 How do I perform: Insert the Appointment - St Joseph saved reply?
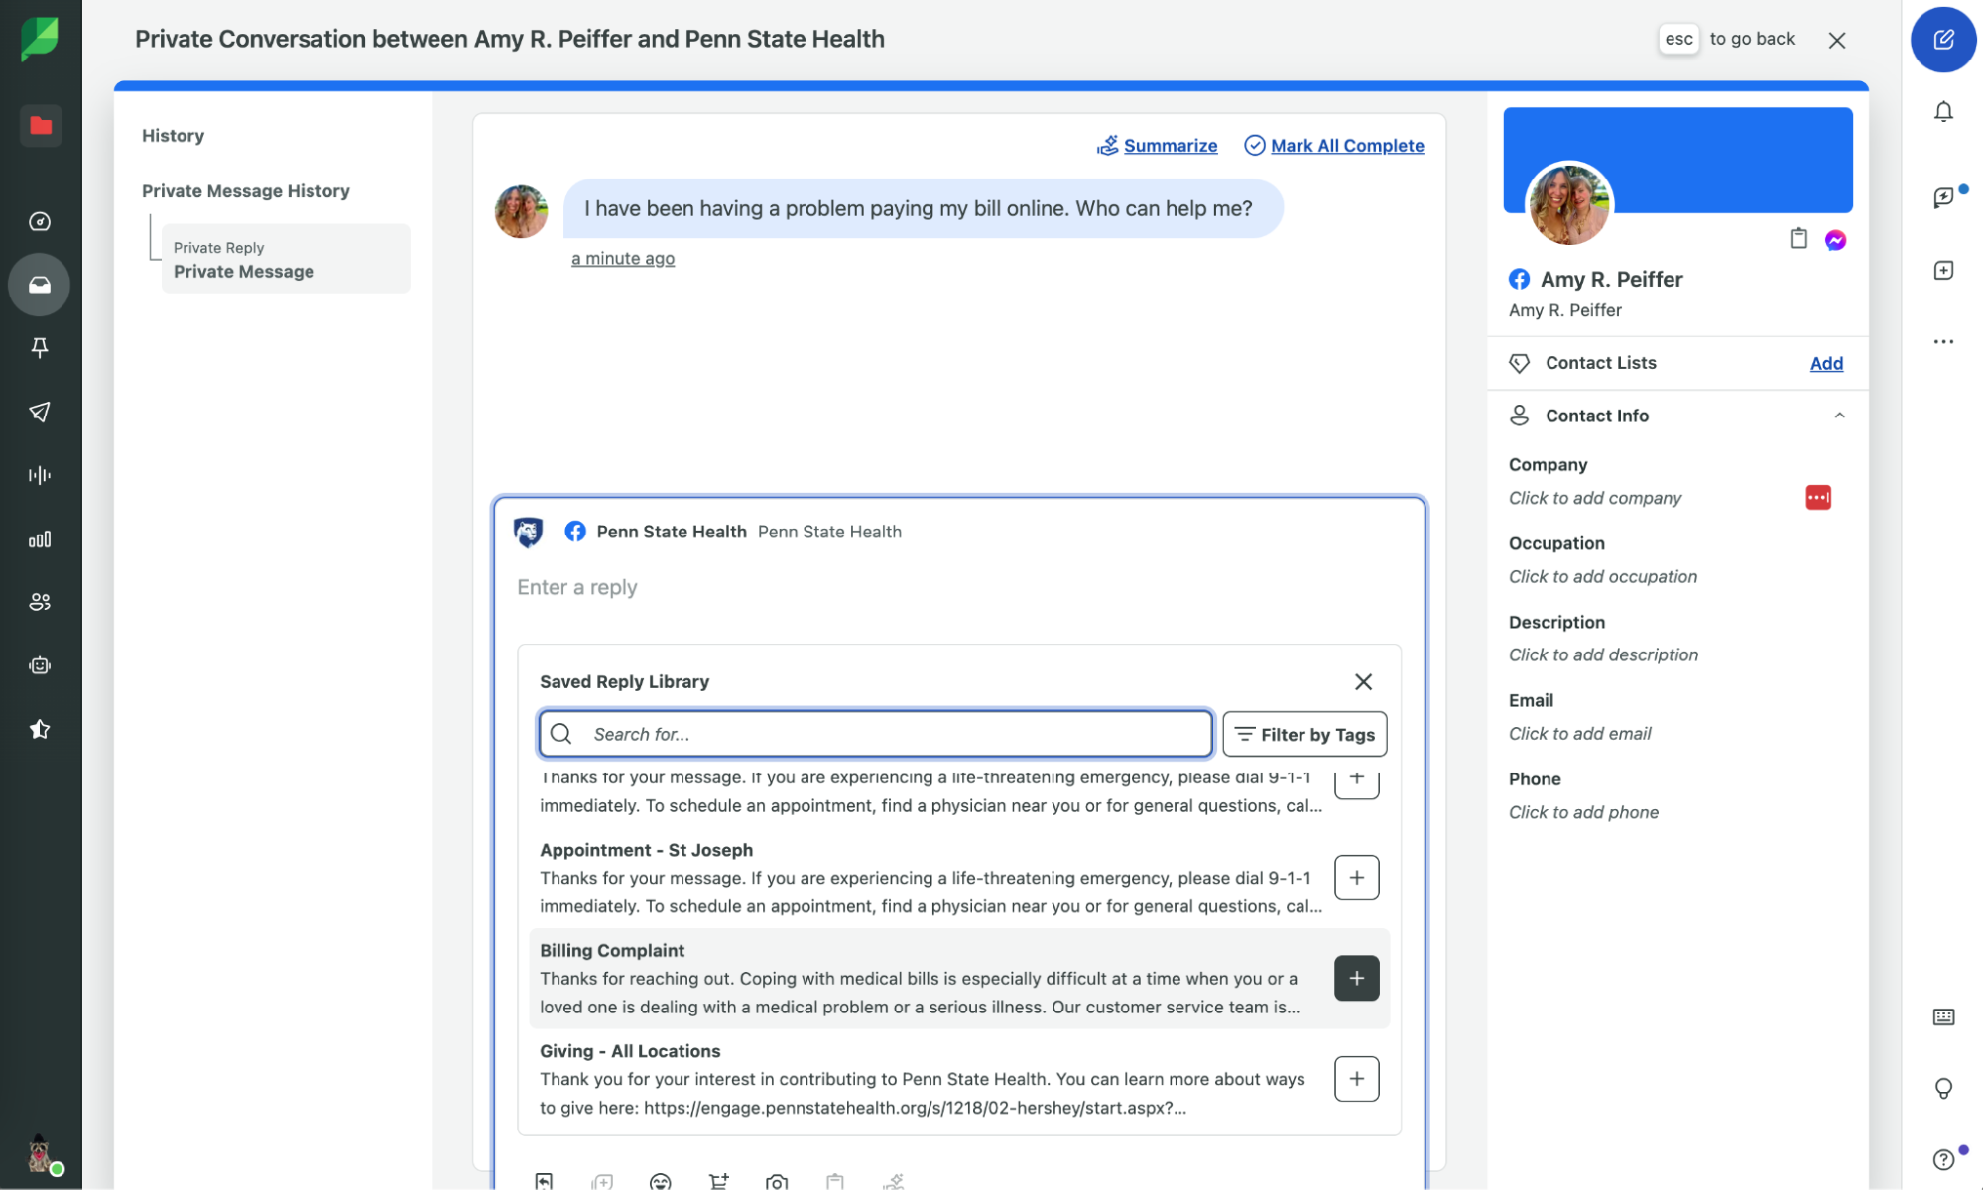[1356, 878]
